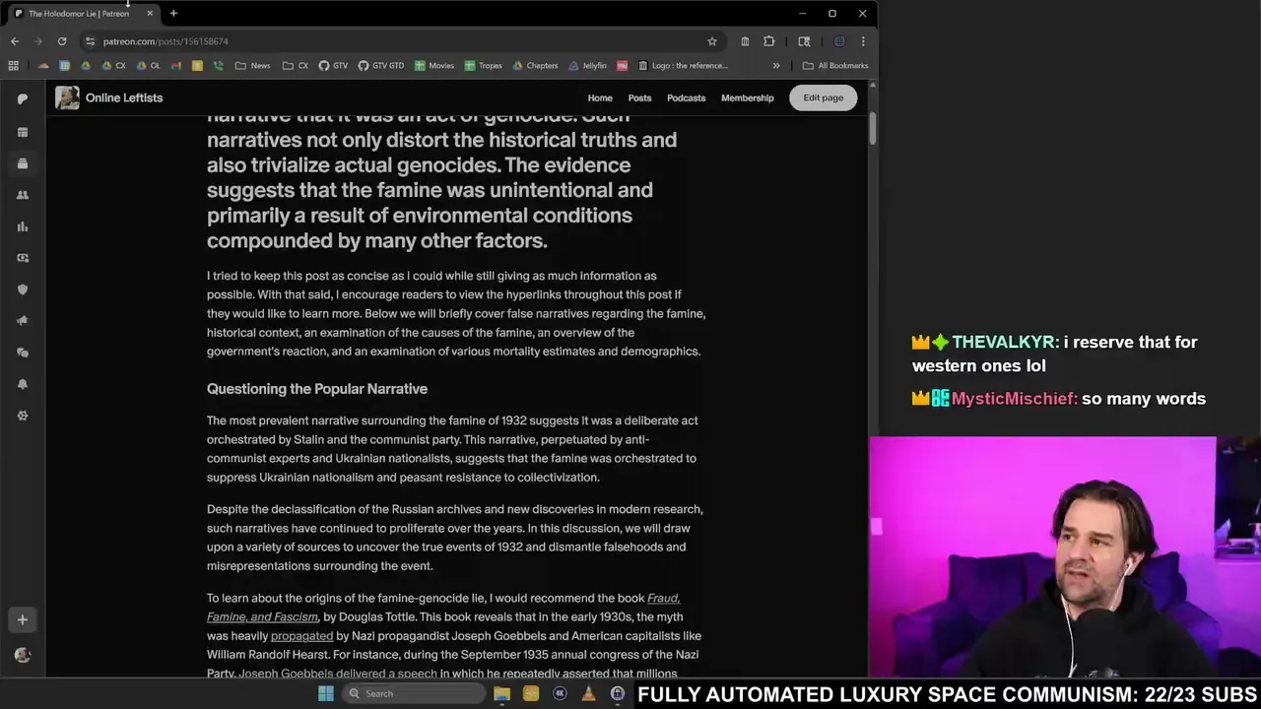Open the News bookmarks folder

pos(252,66)
